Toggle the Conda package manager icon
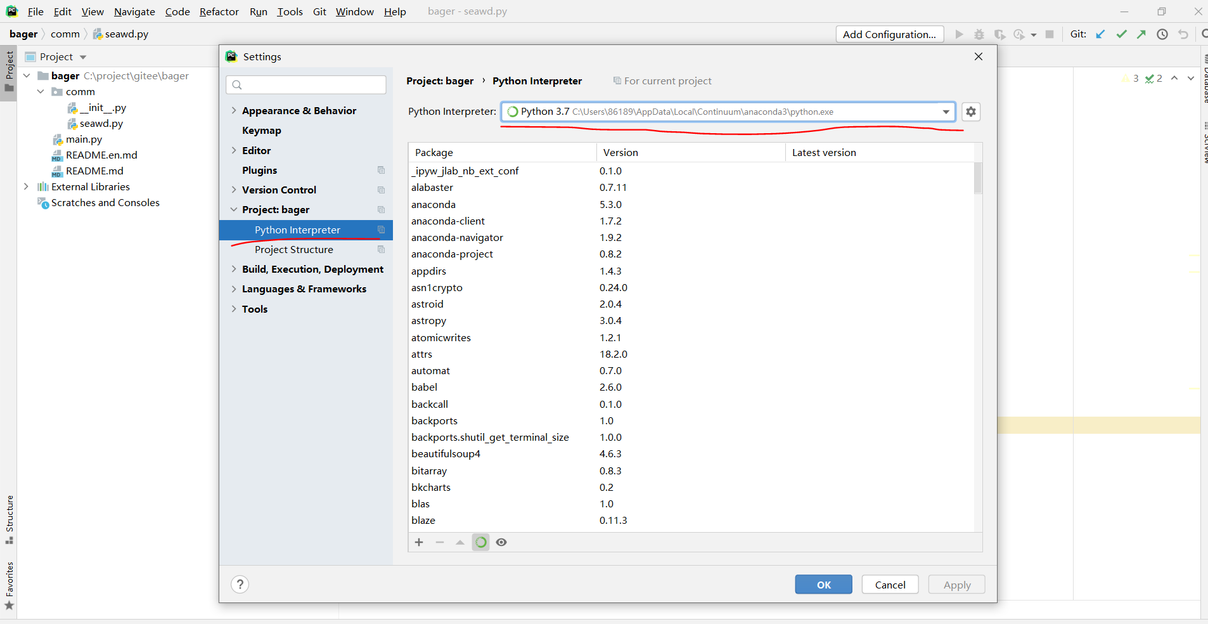 [x=481, y=542]
